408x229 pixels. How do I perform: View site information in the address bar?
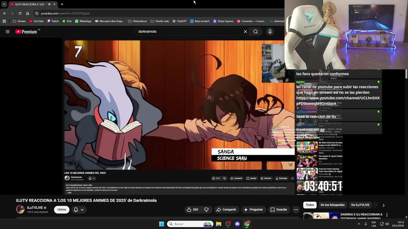coord(37,13)
